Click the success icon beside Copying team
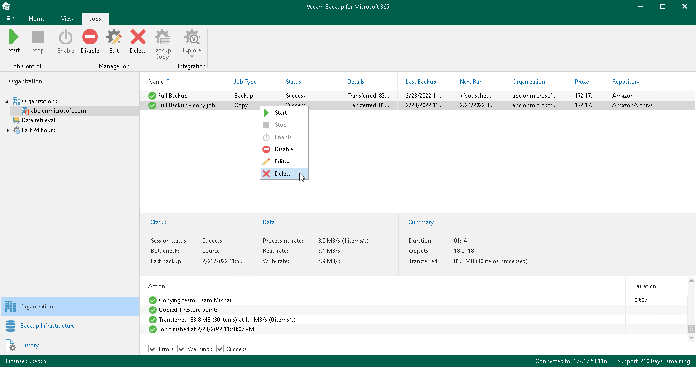 (153, 300)
